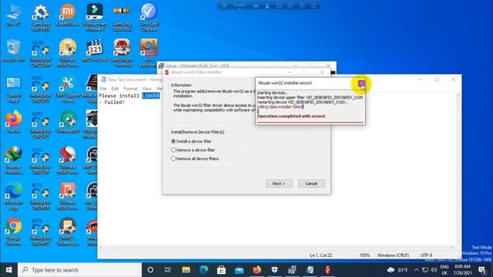The image size is (493, 277).
Task: Open File Explorer from the taskbar
Action: pos(186,270)
